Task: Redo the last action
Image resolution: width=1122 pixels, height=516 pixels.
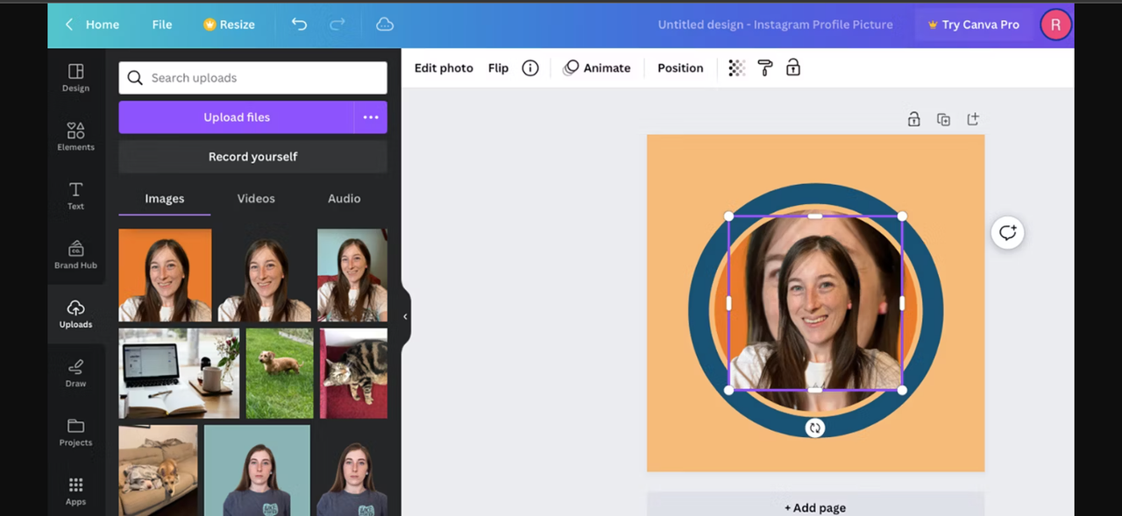Action: [337, 25]
